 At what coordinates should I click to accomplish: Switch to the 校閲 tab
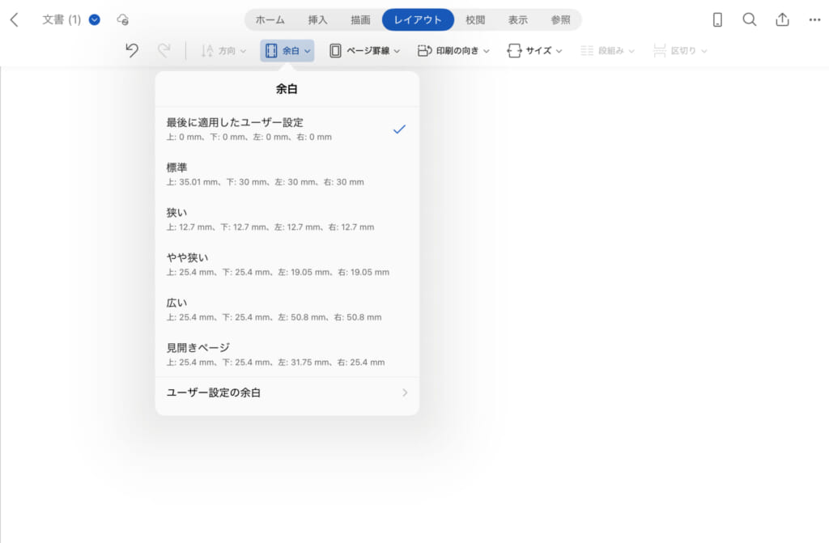click(475, 19)
